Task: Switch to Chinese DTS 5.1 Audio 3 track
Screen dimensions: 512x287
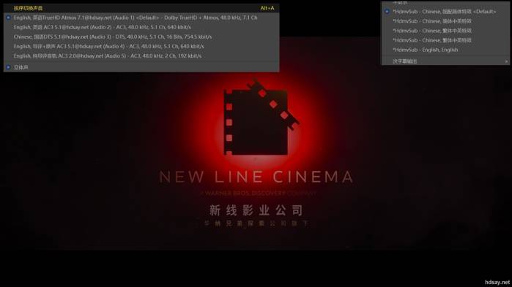Action: coord(141,37)
